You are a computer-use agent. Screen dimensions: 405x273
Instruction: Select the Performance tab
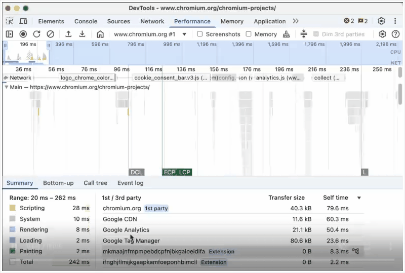pos(192,21)
